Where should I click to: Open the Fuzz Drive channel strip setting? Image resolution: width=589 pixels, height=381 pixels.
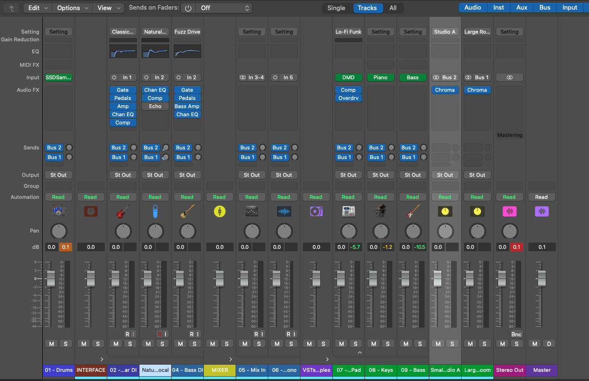click(x=187, y=32)
